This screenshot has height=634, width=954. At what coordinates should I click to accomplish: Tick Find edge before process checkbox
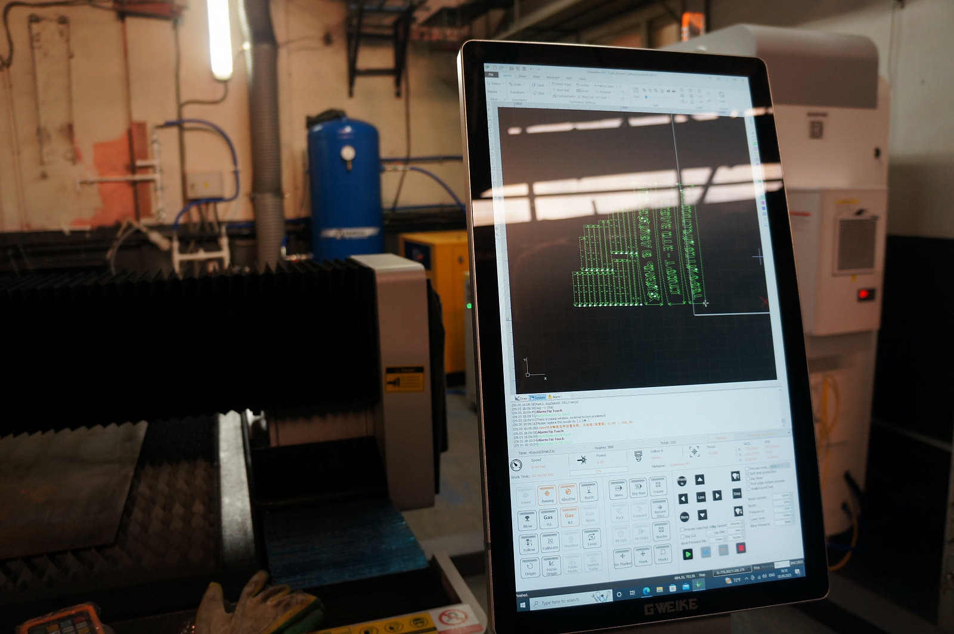pyautogui.click(x=748, y=483)
